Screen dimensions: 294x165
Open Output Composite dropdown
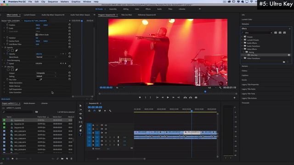[x=46, y=73]
